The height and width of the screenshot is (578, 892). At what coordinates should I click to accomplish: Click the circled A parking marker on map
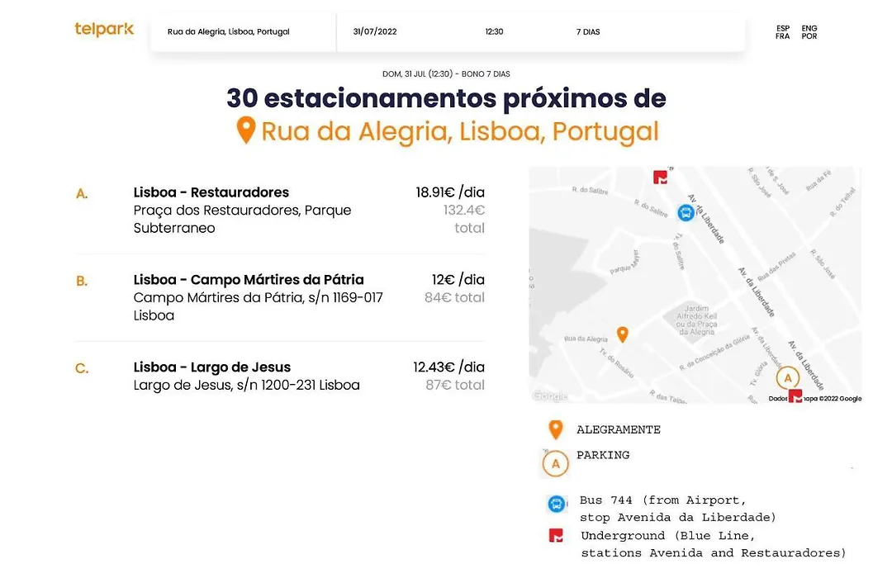pyautogui.click(x=788, y=377)
